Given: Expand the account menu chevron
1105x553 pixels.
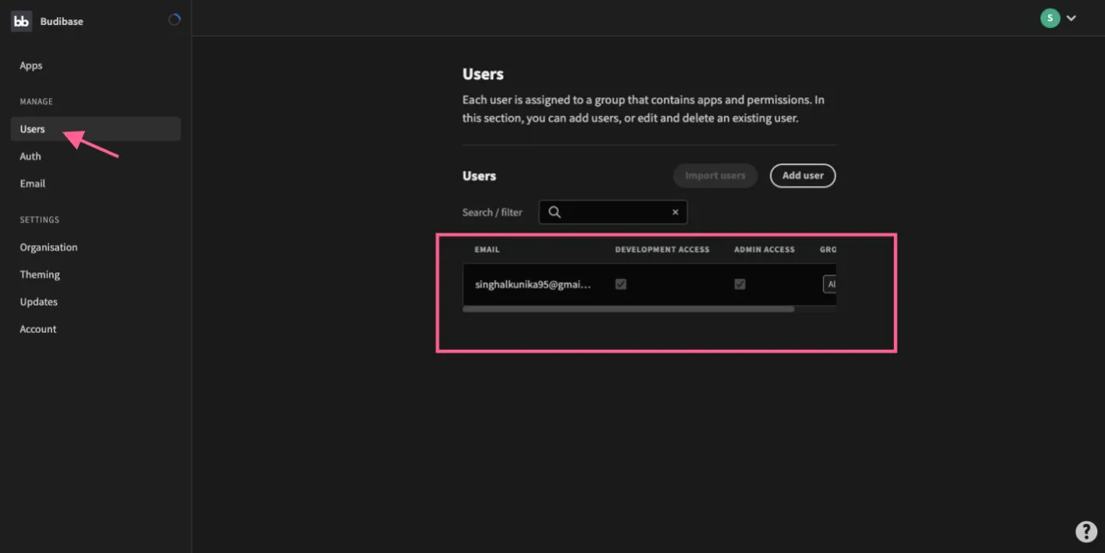Looking at the screenshot, I should tap(1072, 18).
